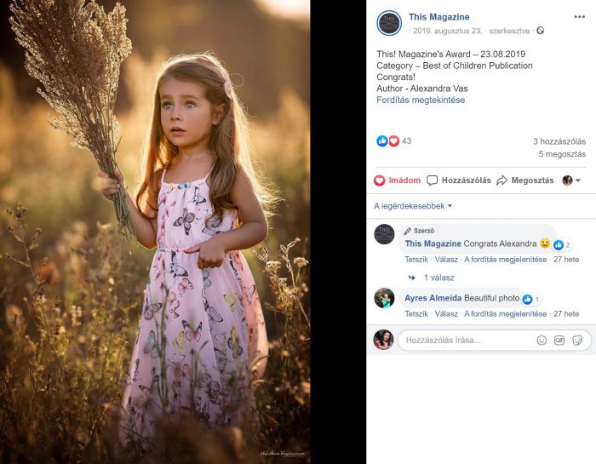Click the like count on Ayres Almeida's comment
Screen dimensions: 596x464
click(x=531, y=300)
